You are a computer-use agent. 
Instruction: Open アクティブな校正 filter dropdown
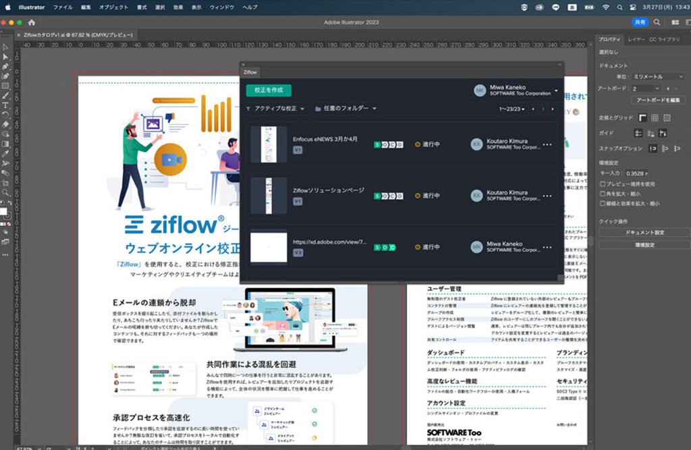[x=275, y=109]
